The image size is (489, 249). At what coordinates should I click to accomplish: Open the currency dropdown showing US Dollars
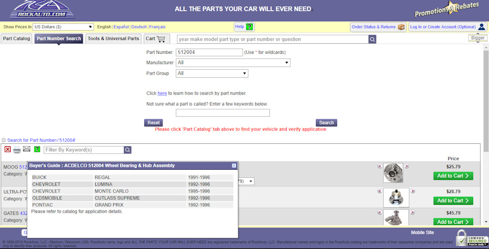pyautogui.click(x=63, y=27)
